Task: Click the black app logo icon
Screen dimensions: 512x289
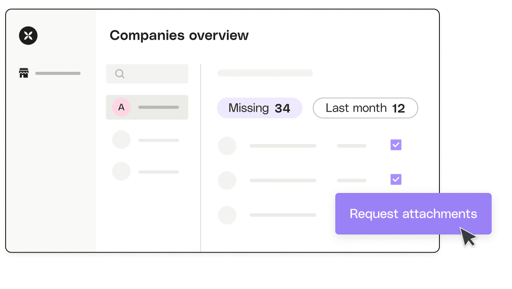Action: tap(28, 35)
